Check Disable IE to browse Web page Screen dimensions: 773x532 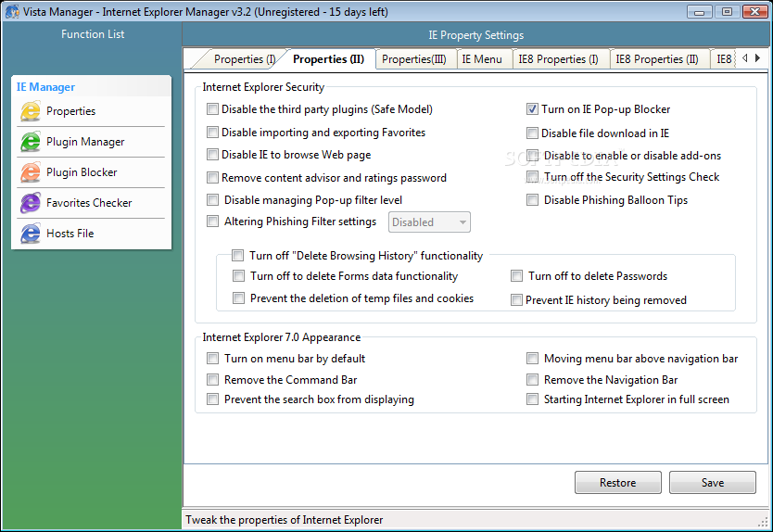[212, 155]
